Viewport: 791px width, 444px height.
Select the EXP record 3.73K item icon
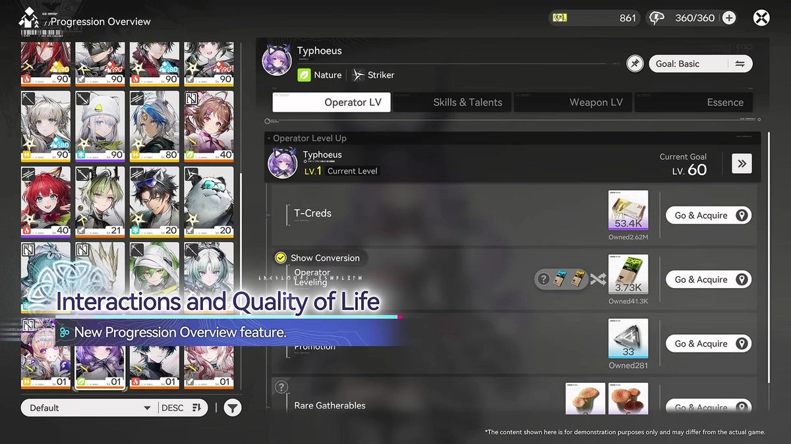(x=628, y=275)
